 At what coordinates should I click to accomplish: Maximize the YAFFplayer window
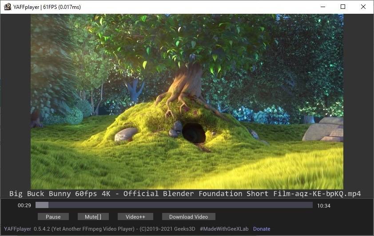point(343,7)
